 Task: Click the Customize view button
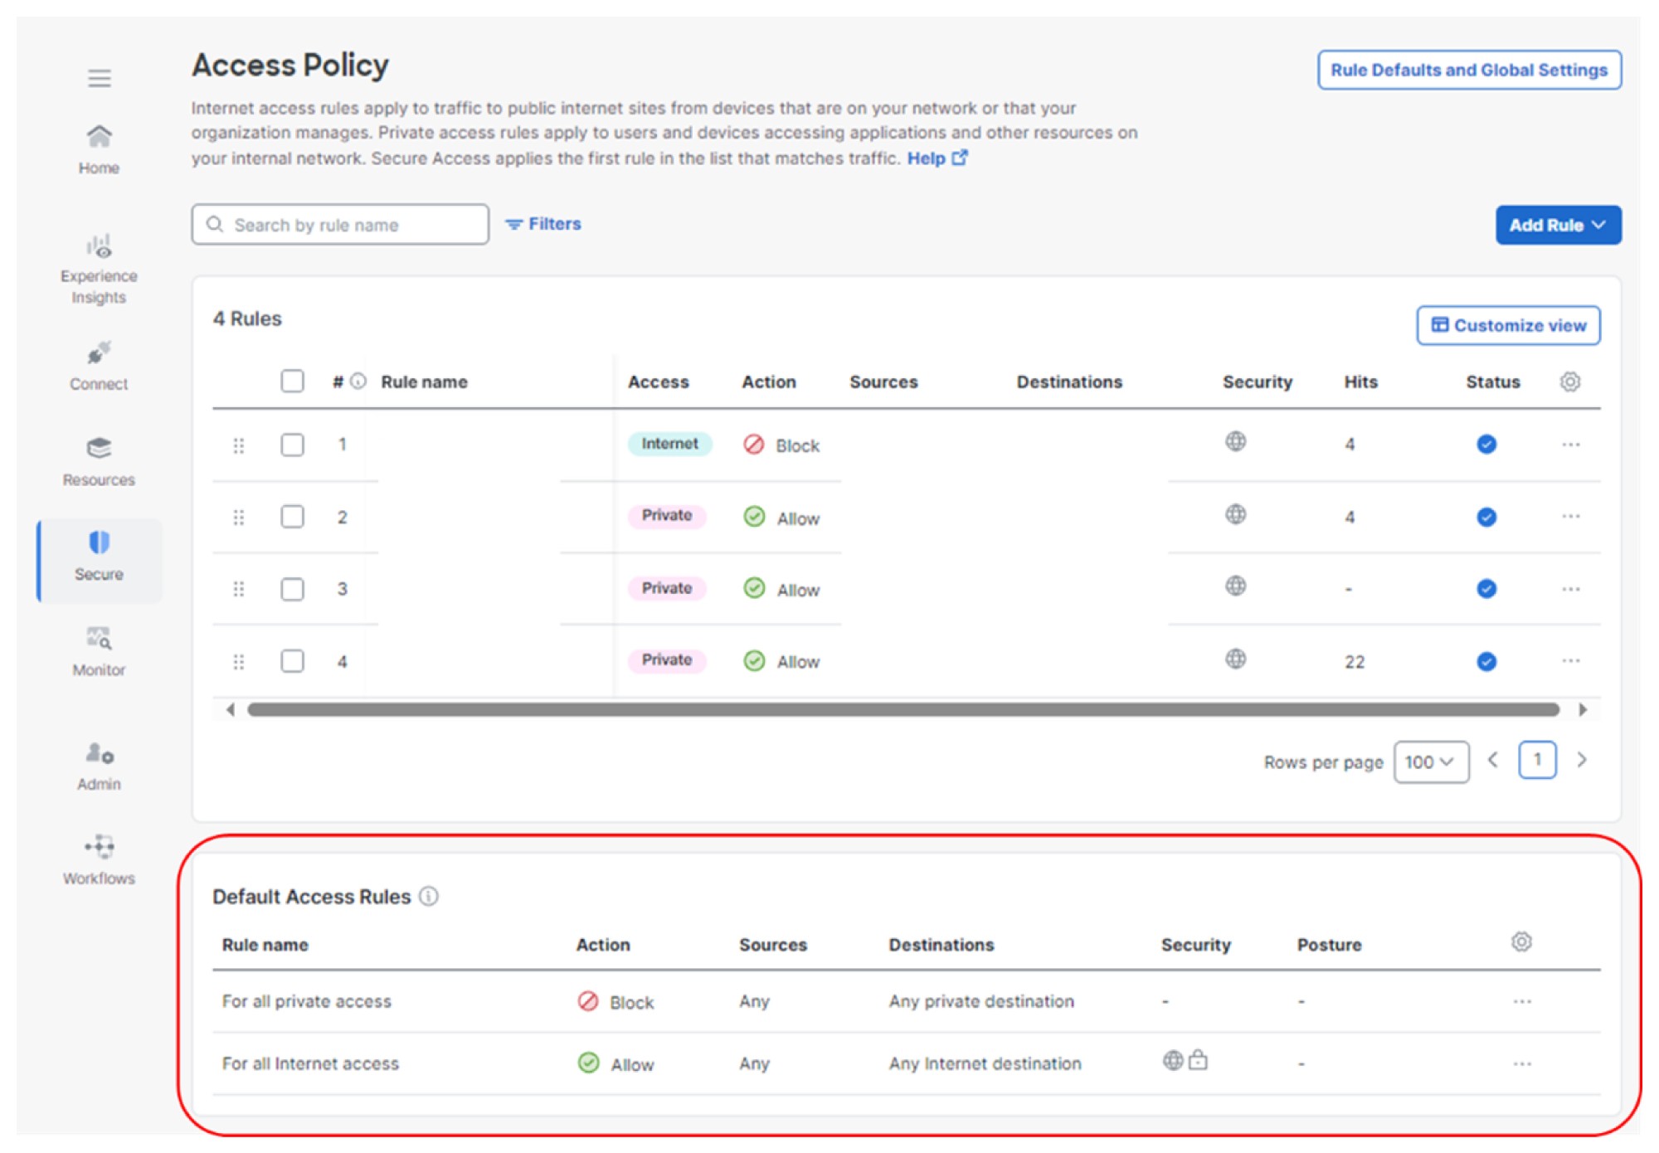1508,325
